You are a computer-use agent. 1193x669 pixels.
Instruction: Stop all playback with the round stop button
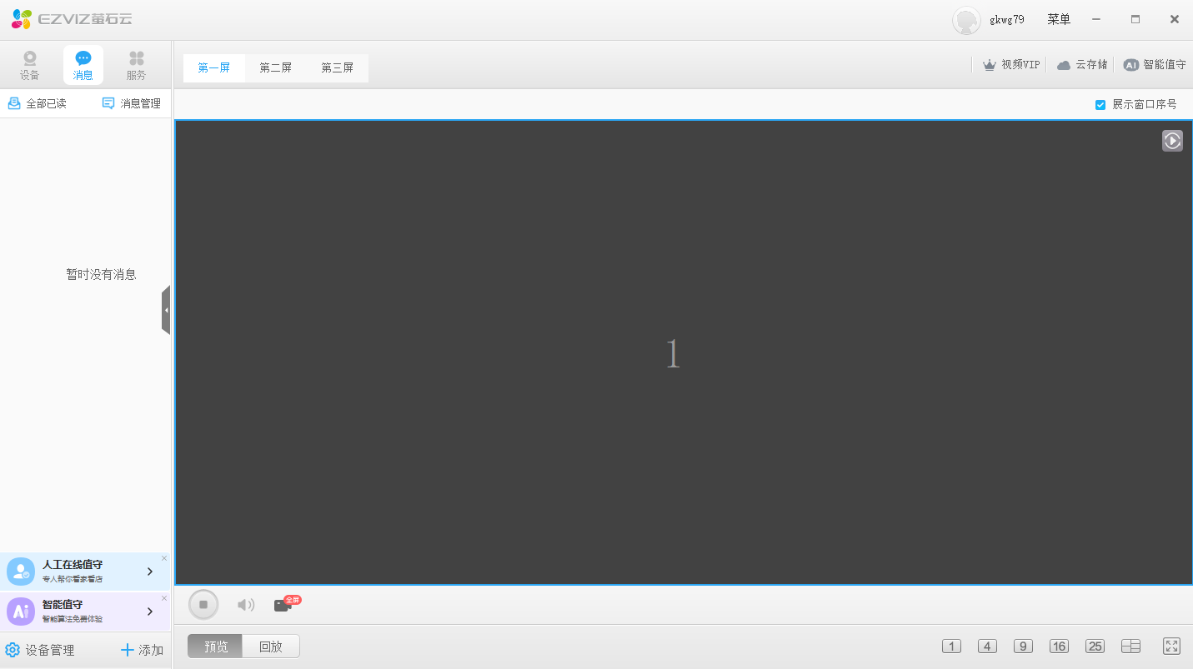203,605
